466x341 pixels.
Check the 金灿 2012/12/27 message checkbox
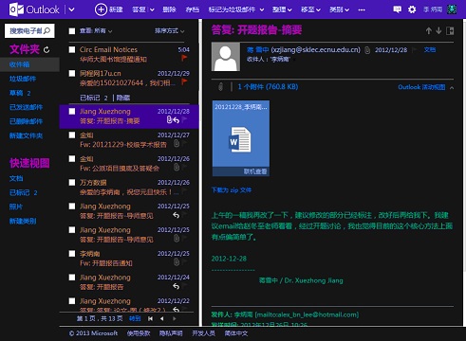[72, 135]
